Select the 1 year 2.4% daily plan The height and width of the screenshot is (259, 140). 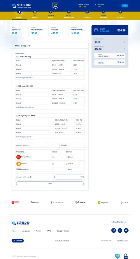pyautogui.click(x=17, y=57)
